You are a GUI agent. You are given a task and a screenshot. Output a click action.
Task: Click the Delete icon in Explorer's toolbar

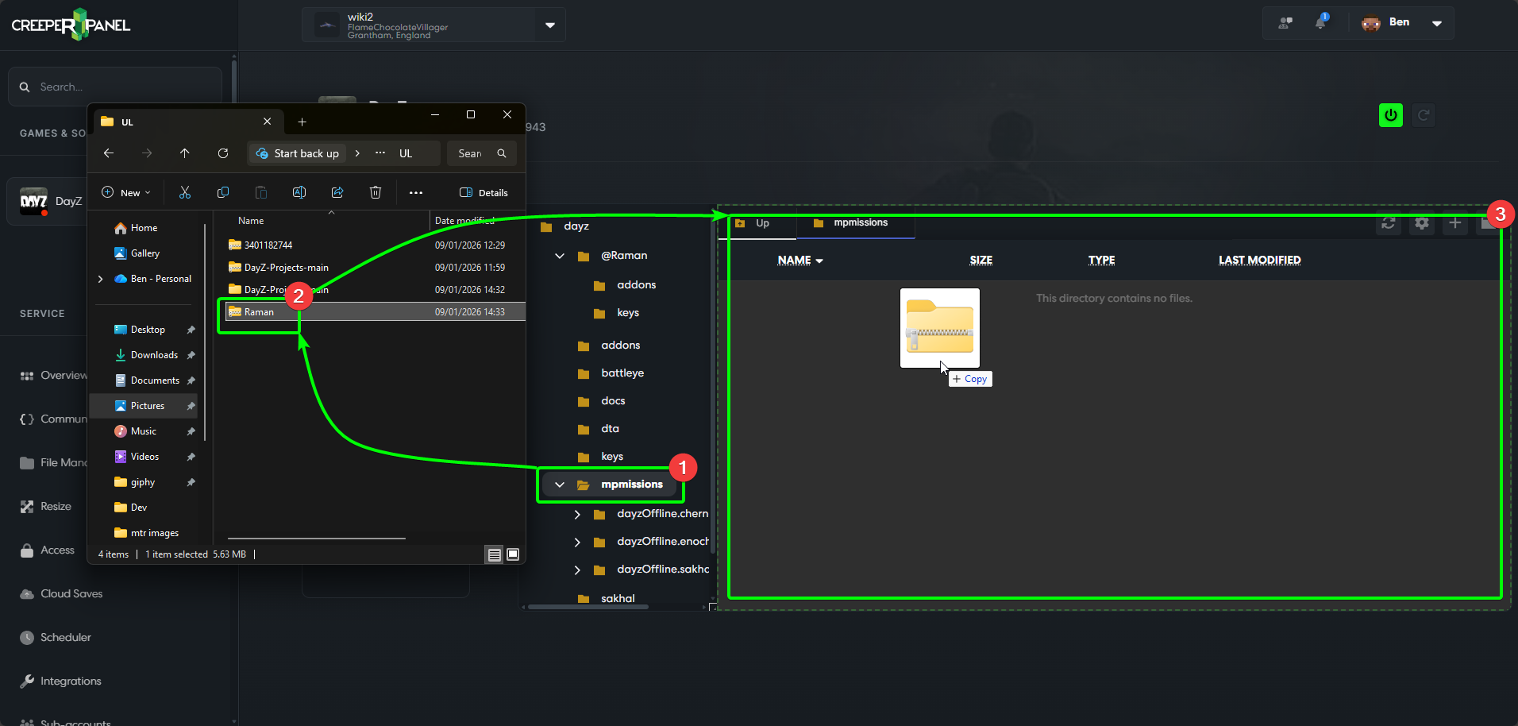pyautogui.click(x=376, y=192)
